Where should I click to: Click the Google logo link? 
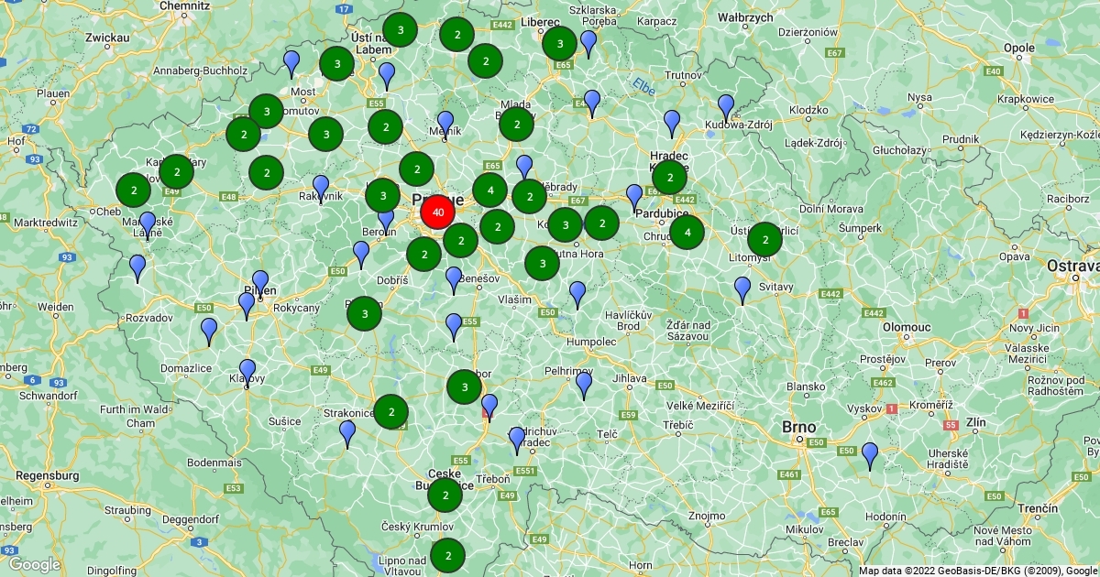tap(35, 565)
